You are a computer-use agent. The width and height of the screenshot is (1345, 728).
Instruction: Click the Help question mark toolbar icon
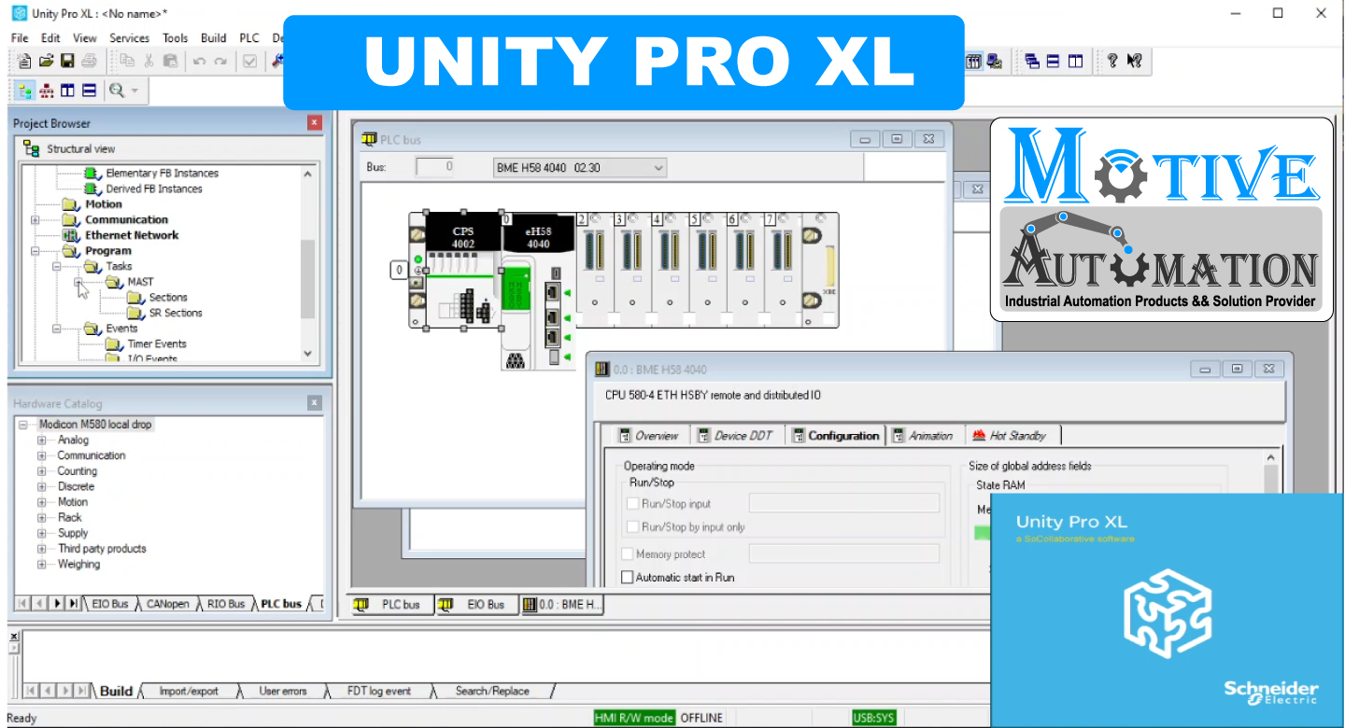(x=1111, y=61)
